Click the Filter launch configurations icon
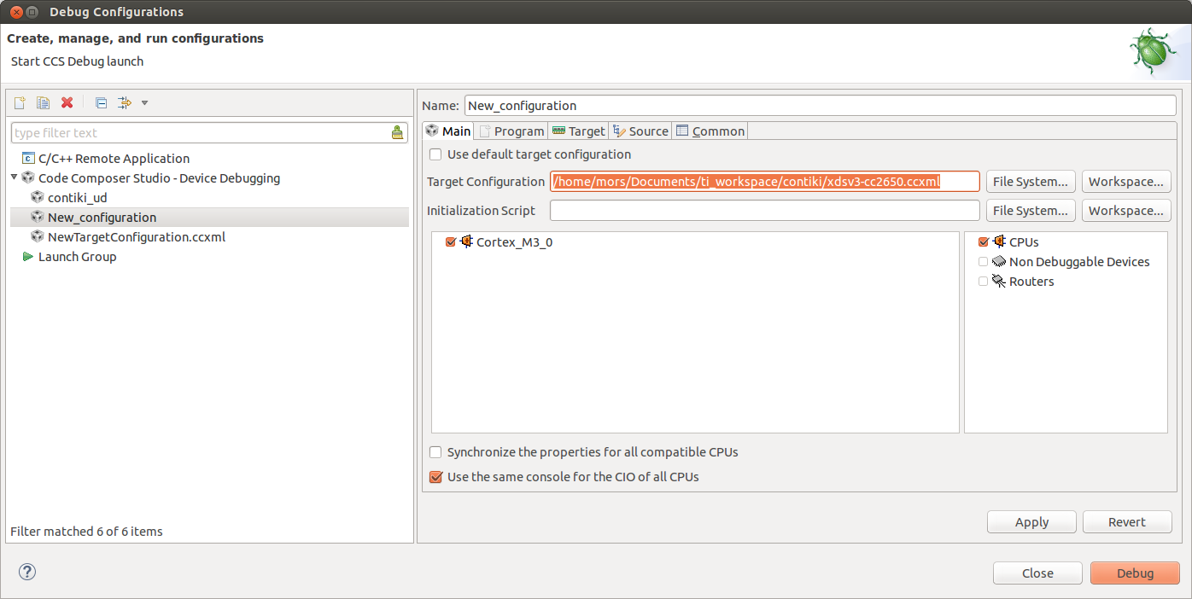 [125, 103]
